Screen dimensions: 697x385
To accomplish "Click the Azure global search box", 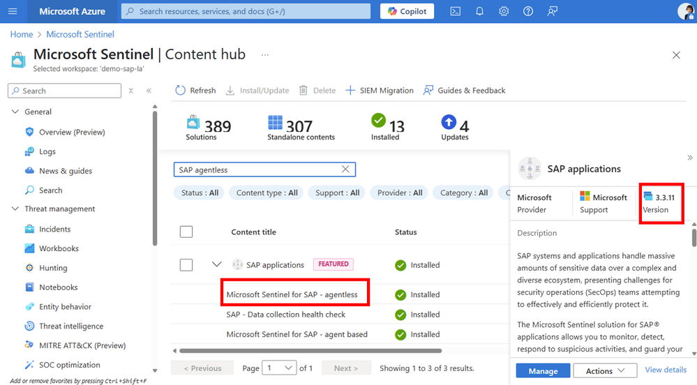I will point(246,11).
